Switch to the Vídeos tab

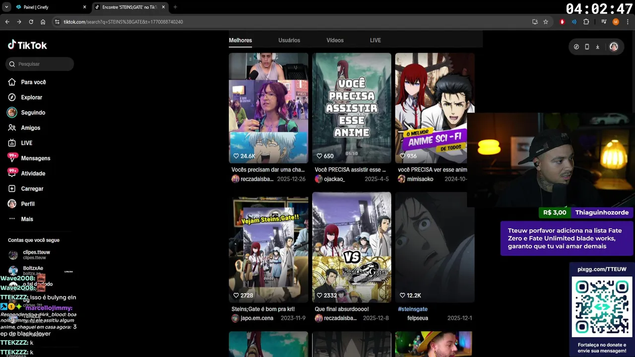pyautogui.click(x=335, y=40)
